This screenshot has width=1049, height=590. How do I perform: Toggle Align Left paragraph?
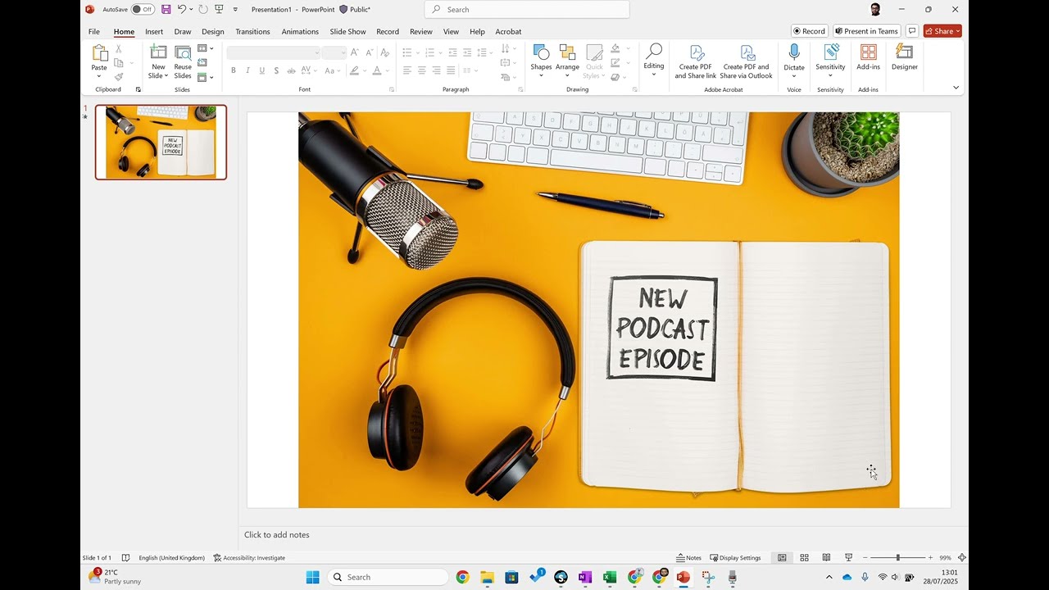[407, 70]
